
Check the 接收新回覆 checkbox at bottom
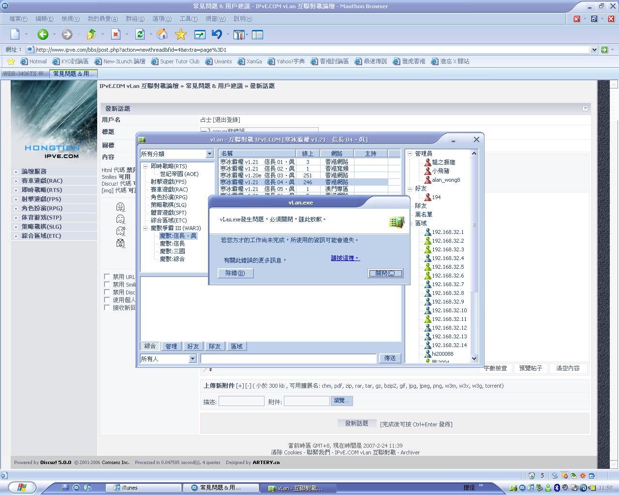(x=107, y=307)
